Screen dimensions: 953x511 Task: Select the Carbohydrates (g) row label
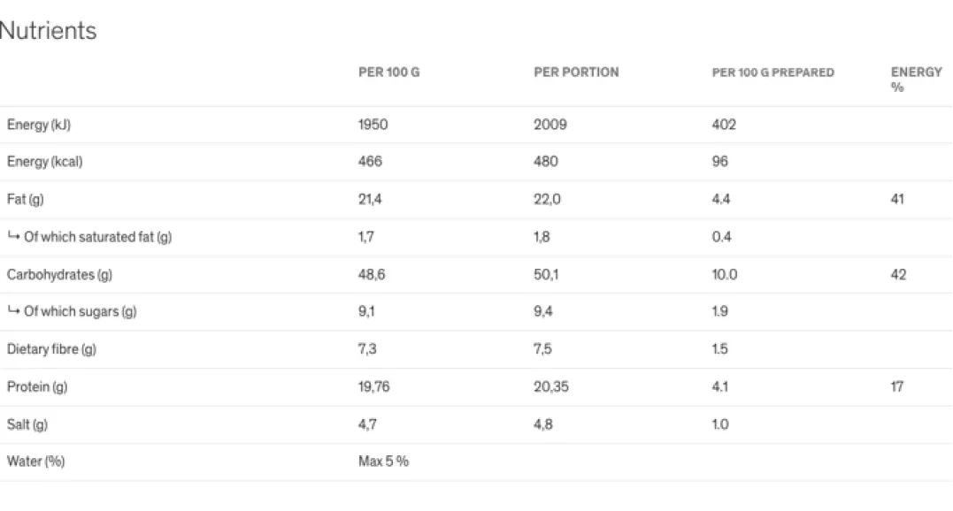point(59,274)
